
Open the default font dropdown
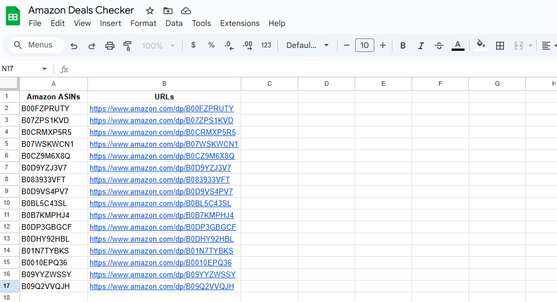pyautogui.click(x=307, y=46)
